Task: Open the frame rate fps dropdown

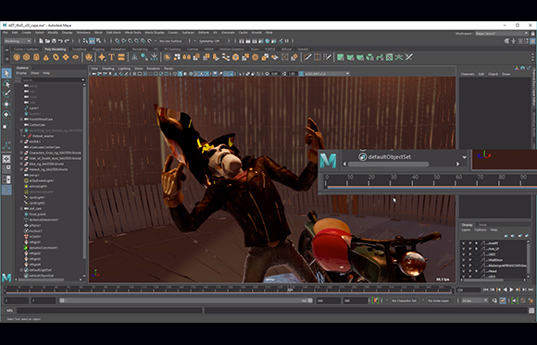Action: pos(474,301)
